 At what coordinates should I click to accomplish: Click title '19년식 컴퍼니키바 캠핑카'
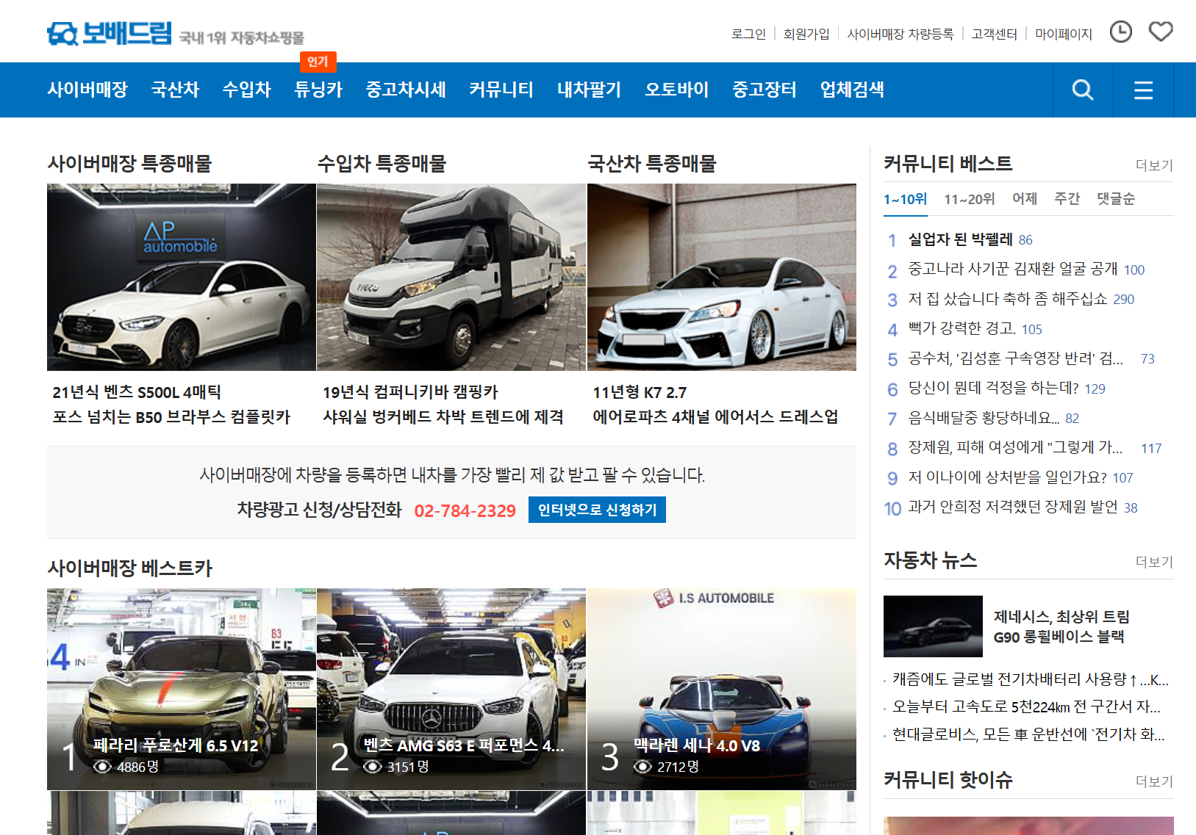tap(410, 392)
